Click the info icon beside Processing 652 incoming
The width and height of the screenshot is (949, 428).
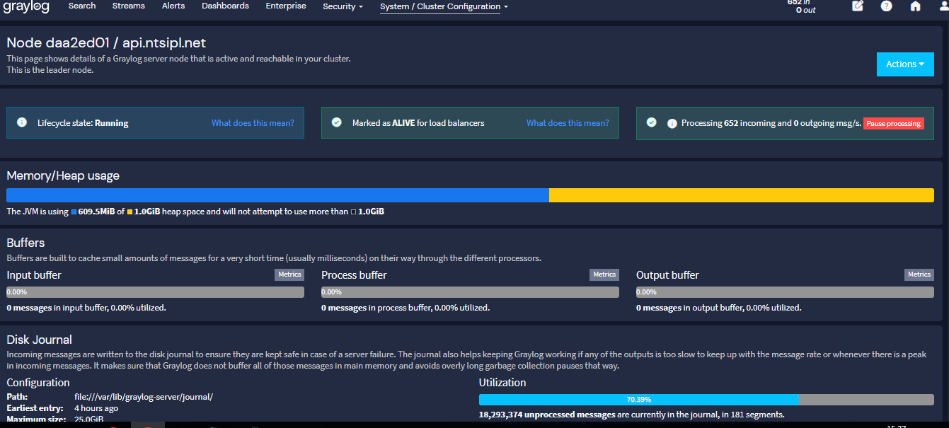672,123
